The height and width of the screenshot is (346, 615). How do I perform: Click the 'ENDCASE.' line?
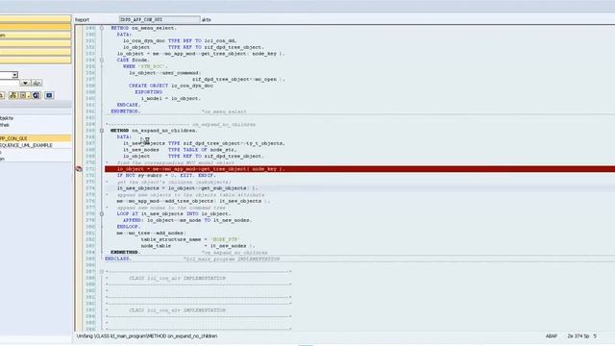pyautogui.click(x=129, y=105)
